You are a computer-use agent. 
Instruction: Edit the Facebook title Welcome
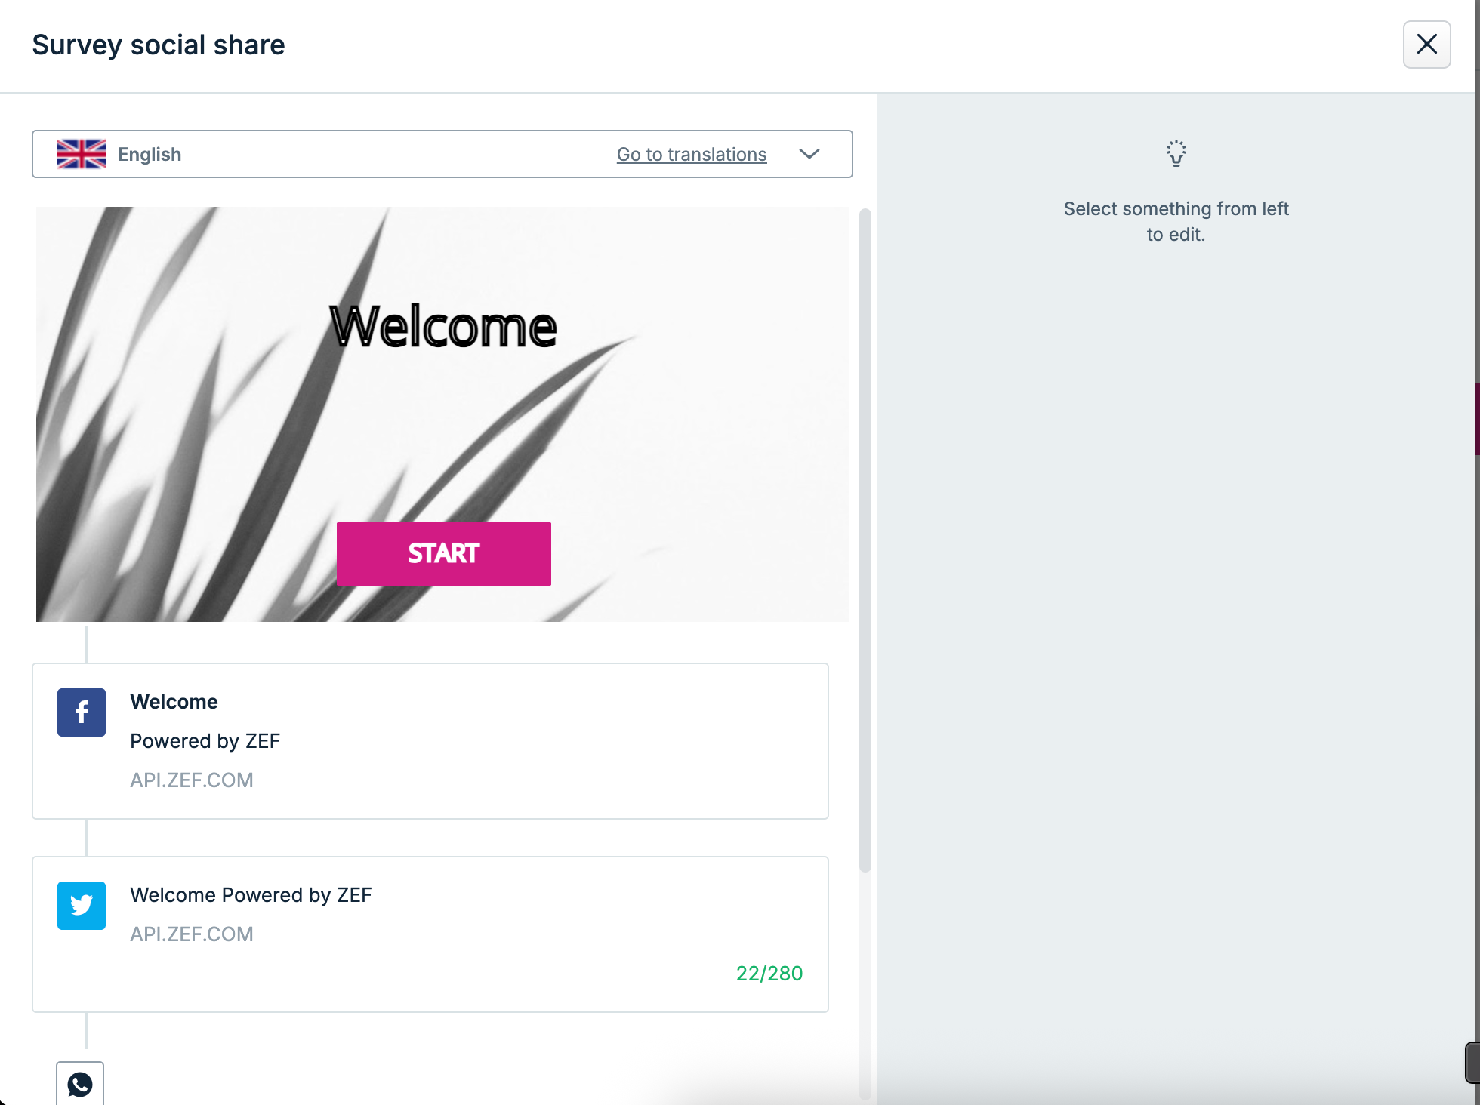click(174, 702)
